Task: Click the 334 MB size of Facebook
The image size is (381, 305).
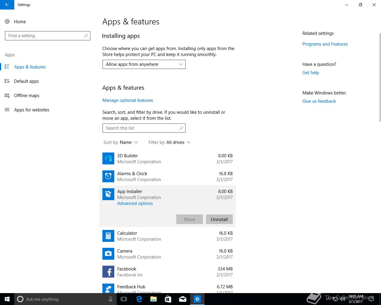Action: pyautogui.click(x=225, y=269)
